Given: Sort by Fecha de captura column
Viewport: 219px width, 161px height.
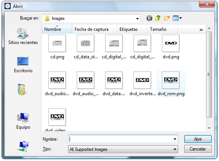Looking at the screenshot, I should click(95, 29).
